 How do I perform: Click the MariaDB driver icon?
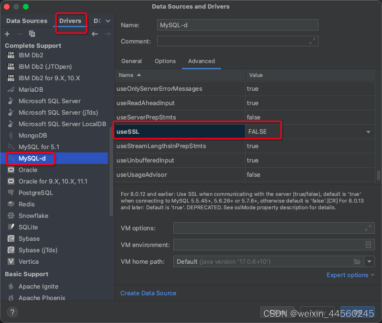[11, 89]
